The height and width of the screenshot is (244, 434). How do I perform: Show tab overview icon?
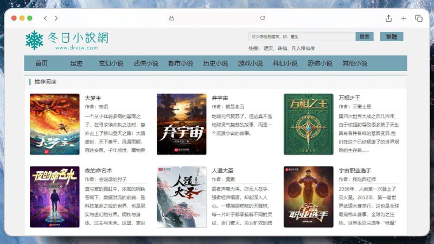click(419, 18)
